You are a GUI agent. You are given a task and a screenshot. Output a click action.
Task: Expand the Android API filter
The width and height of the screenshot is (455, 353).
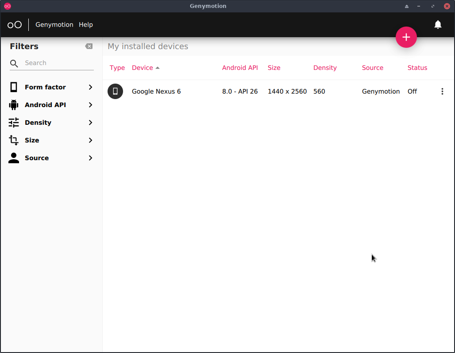[x=91, y=105]
